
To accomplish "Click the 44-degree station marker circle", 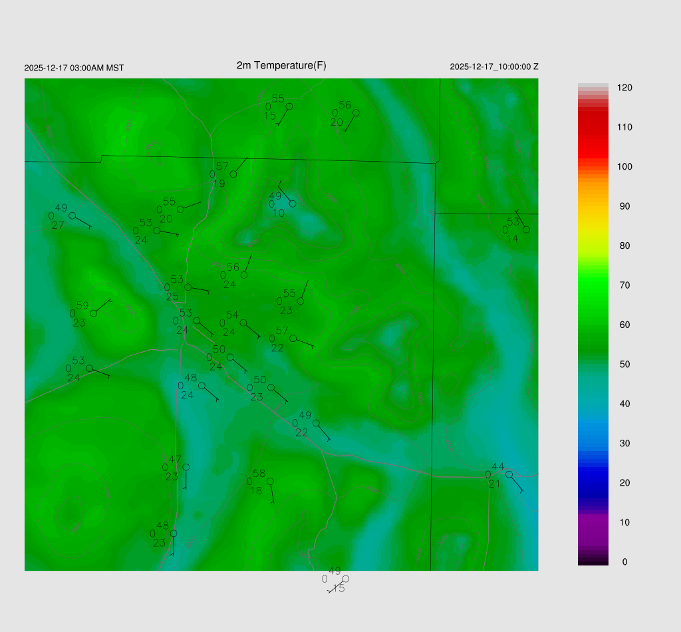I will [x=509, y=474].
